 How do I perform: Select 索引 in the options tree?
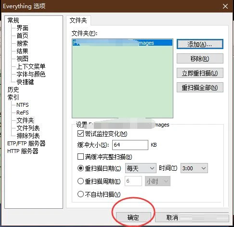[x=13, y=97]
